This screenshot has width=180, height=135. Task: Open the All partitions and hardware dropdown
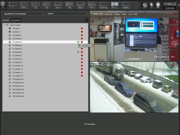(23, 14)
